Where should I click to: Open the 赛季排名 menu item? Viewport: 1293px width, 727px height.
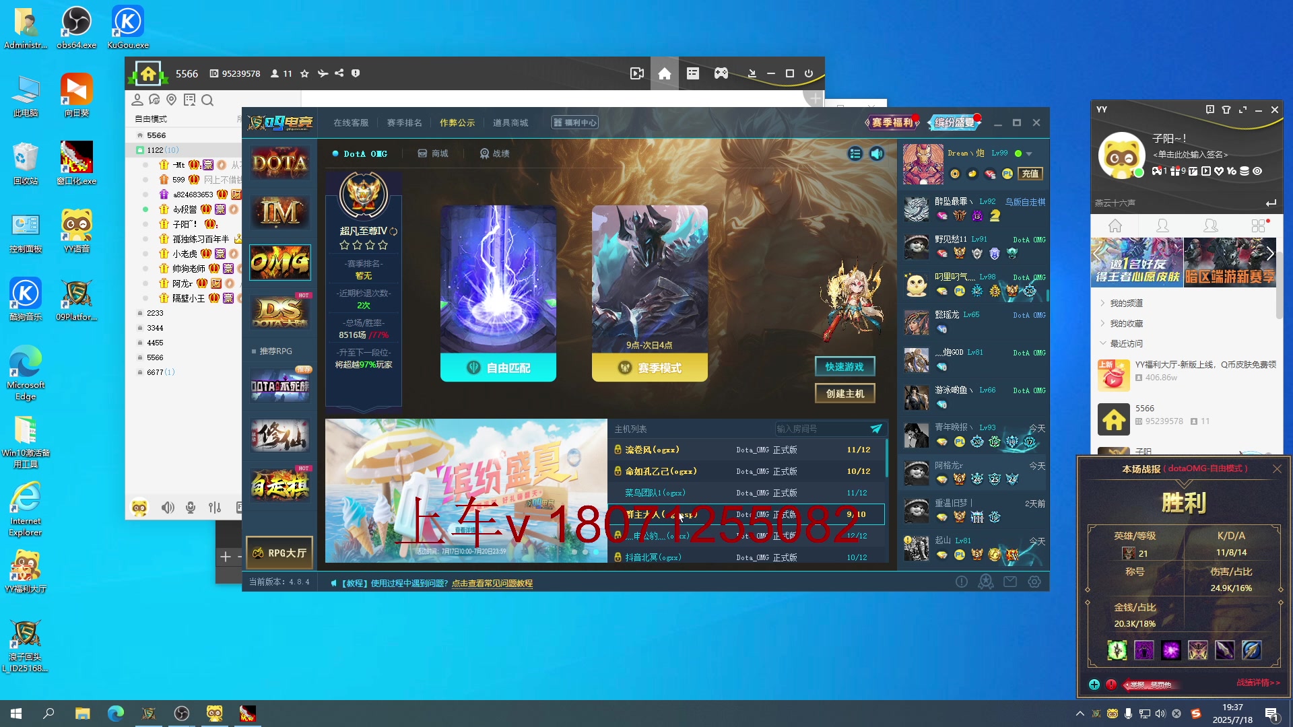(404, 123)
